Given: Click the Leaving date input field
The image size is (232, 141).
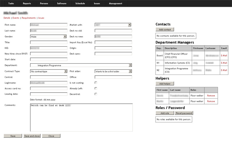Looking at the screenshot, I should coord(49,94).
